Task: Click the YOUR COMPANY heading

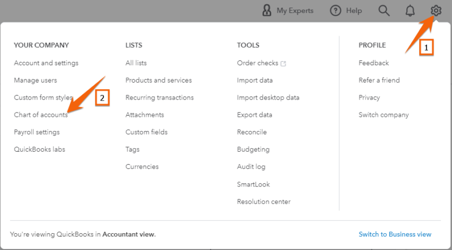Action: pos(41,45)
